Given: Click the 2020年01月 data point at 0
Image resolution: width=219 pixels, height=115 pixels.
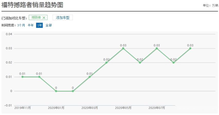Looking at the screenshot, I should click(56, 91).
